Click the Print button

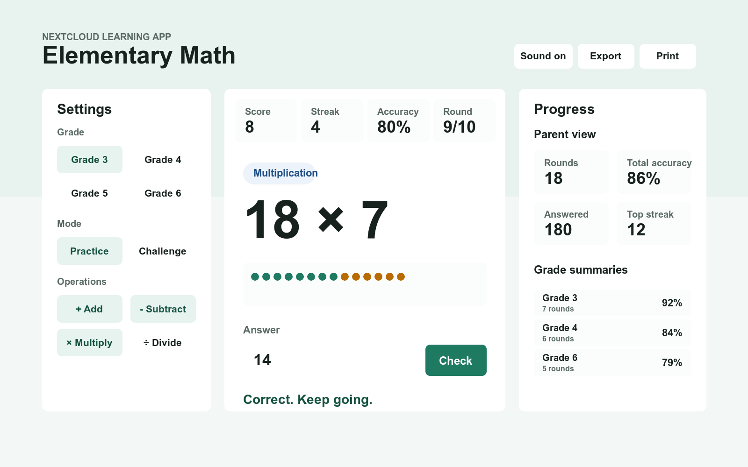pyautogui.click(x=668, y=56)
